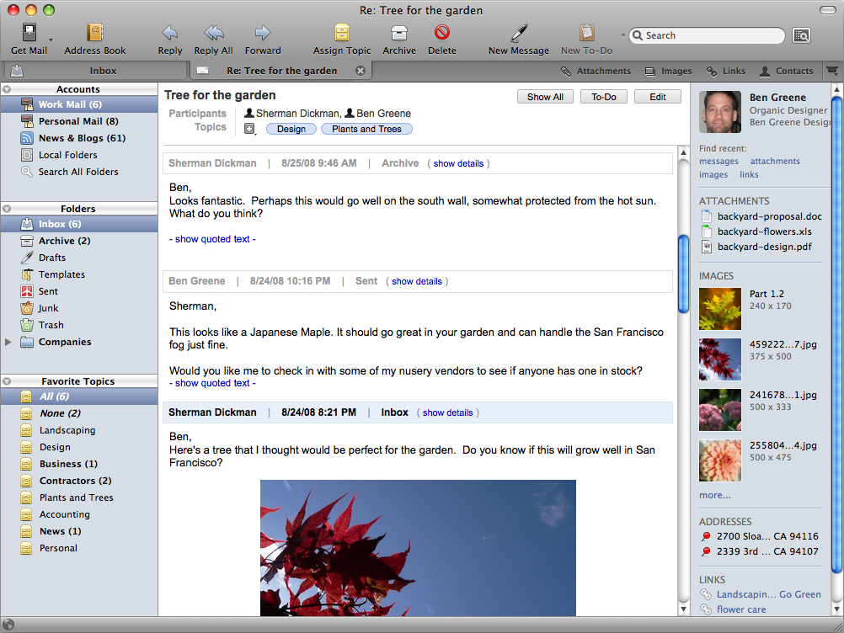Select the Personal Mail (8) account
Viewport: 844px width, 633px height.
[x=79, y=121]
